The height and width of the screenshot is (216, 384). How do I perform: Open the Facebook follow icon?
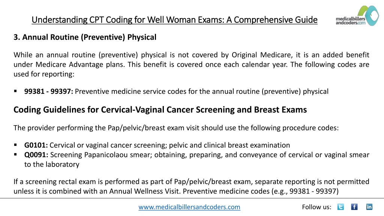pyautogui.click(x=354, y=207)
